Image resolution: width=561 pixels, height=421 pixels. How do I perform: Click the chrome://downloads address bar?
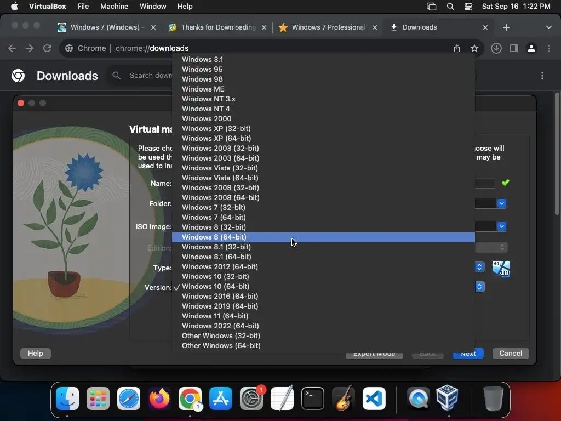click(x=272, y=48)
